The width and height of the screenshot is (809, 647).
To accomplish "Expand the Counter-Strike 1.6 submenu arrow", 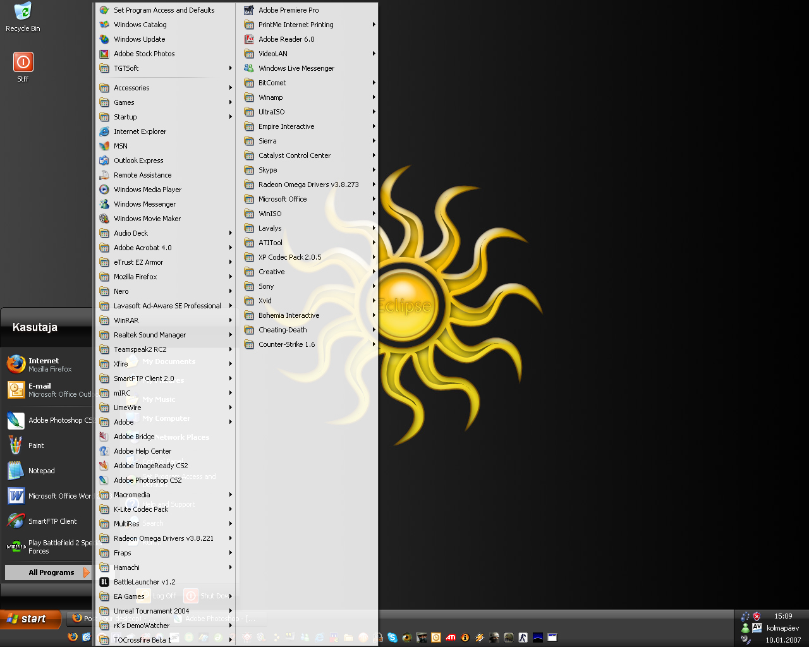I will pos(374,344).
